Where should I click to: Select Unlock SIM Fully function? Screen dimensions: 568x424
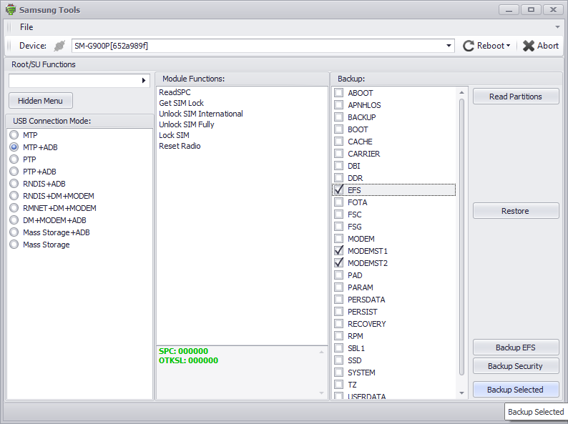pos(186,124)
